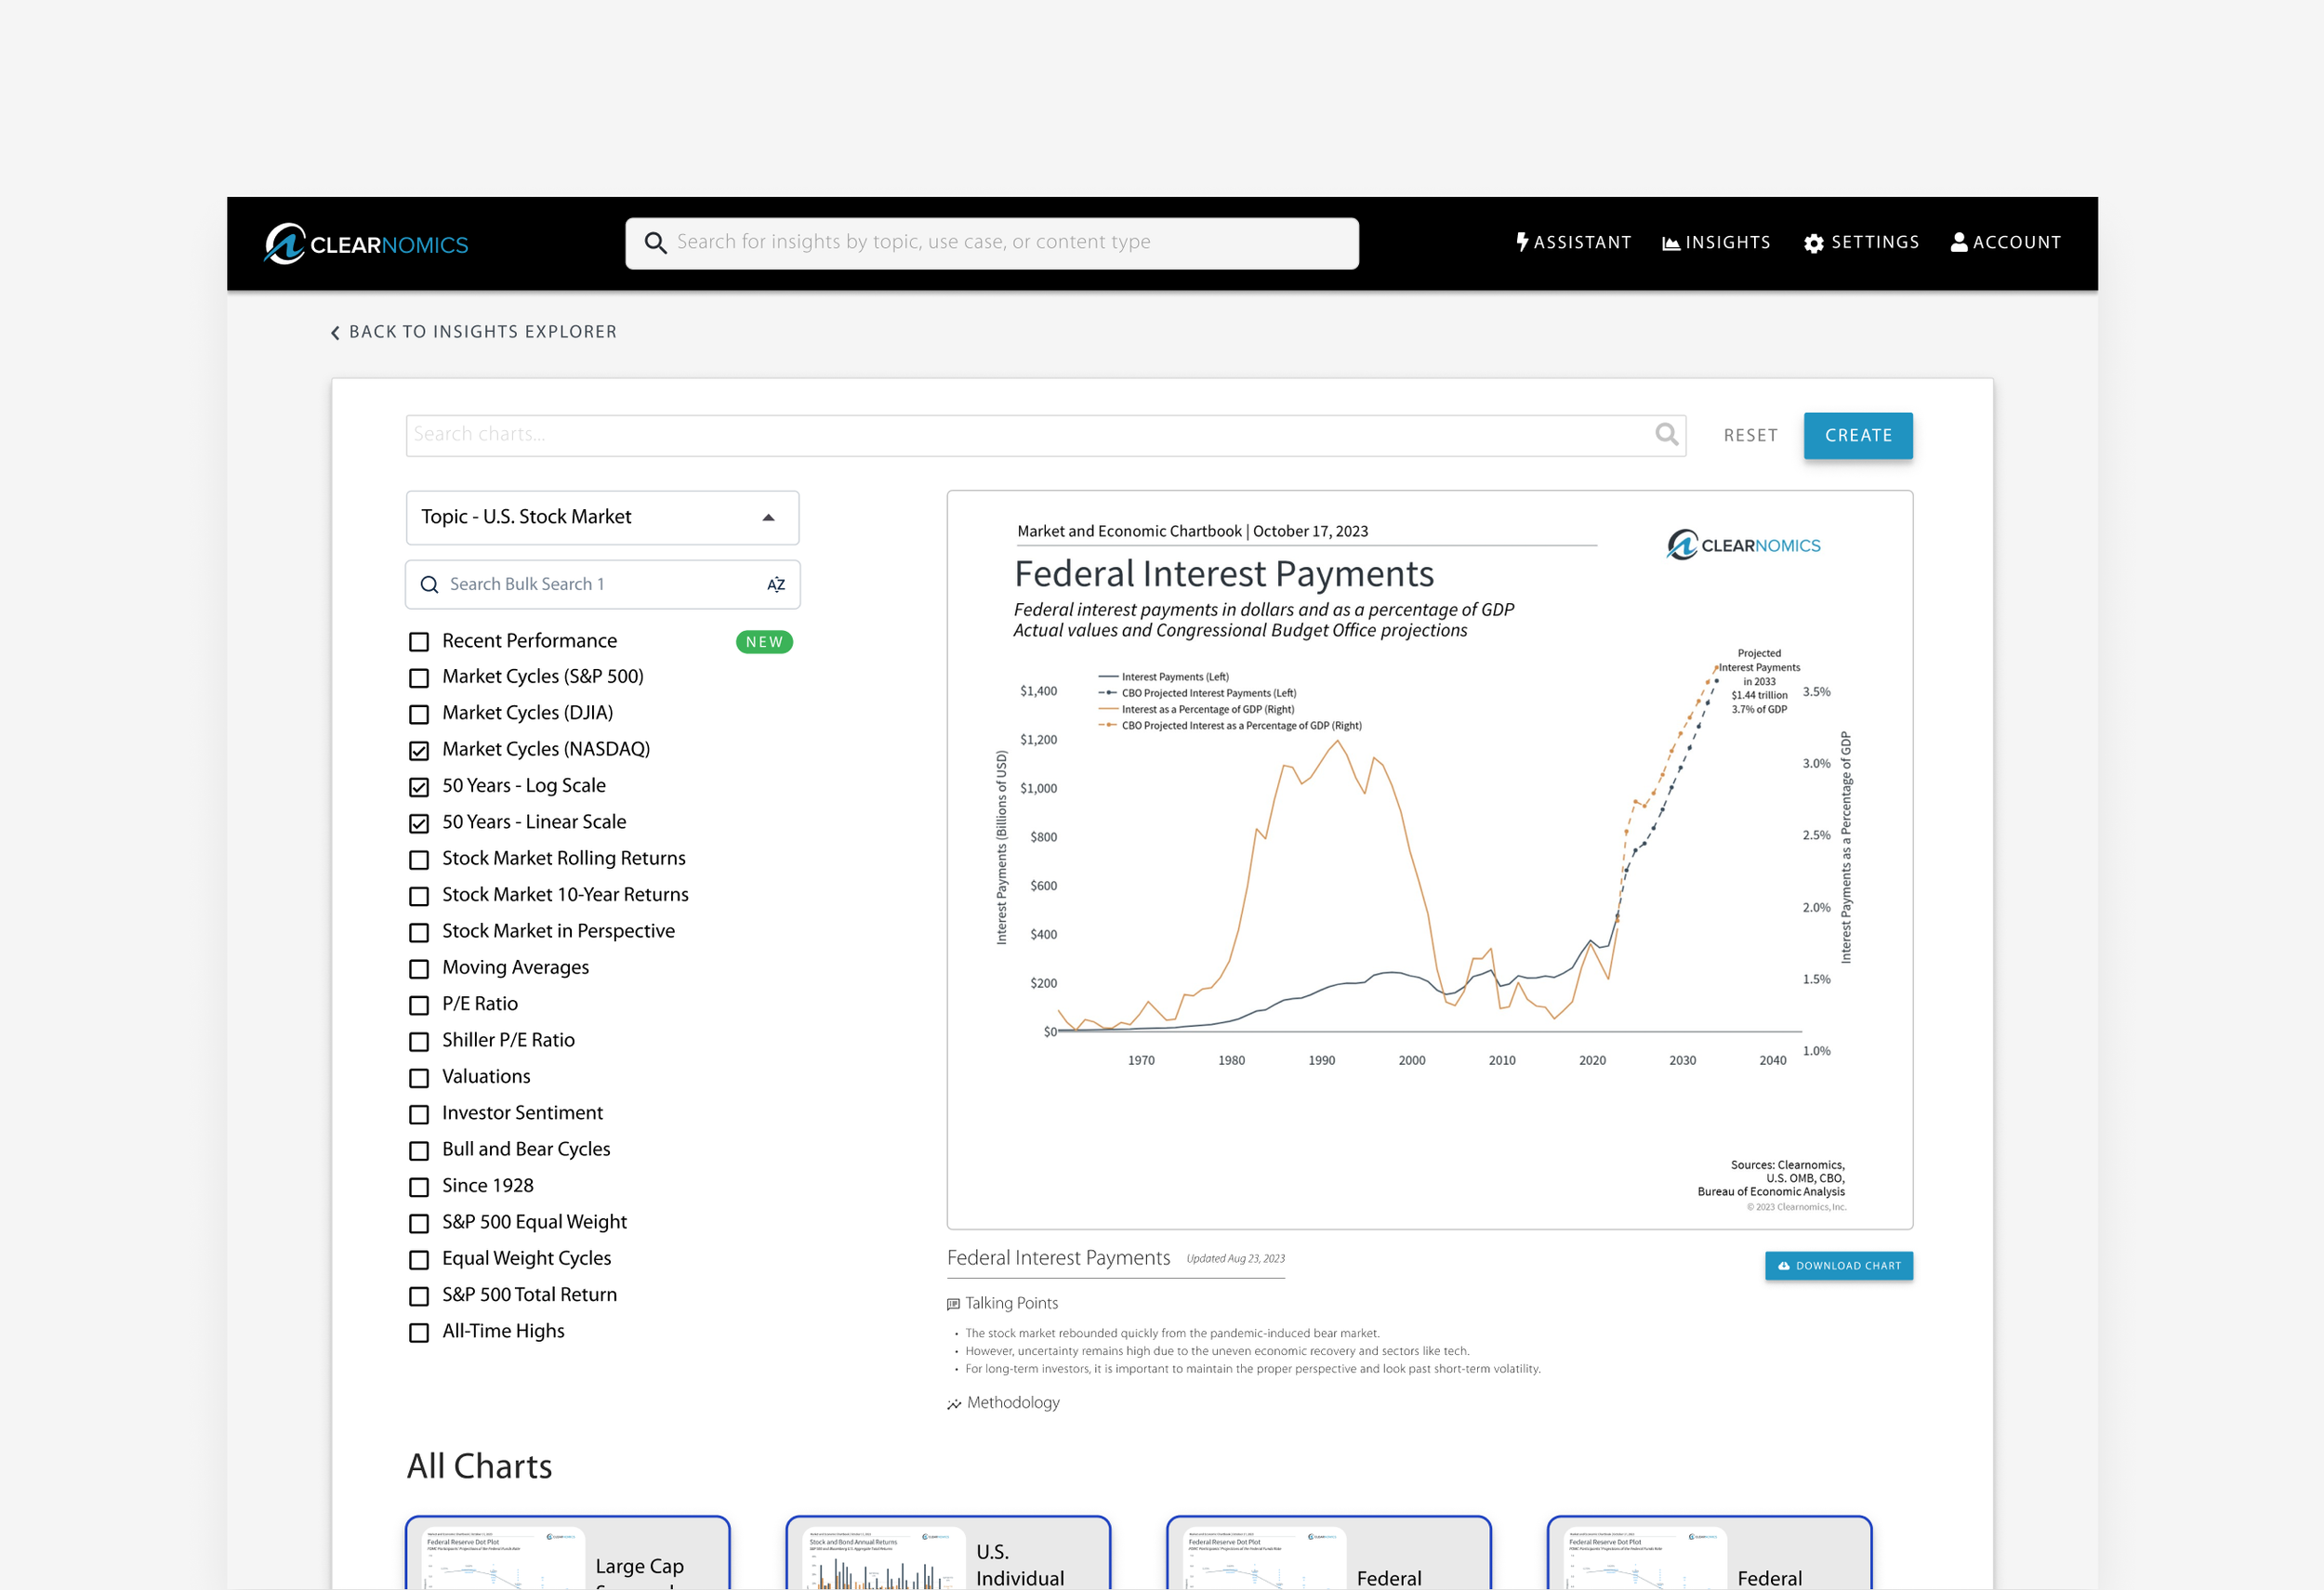Enable the Shiller P/E Ratio checkbox
Viewport: 2324px width, 1590px height.
[x=419, y=1042]
